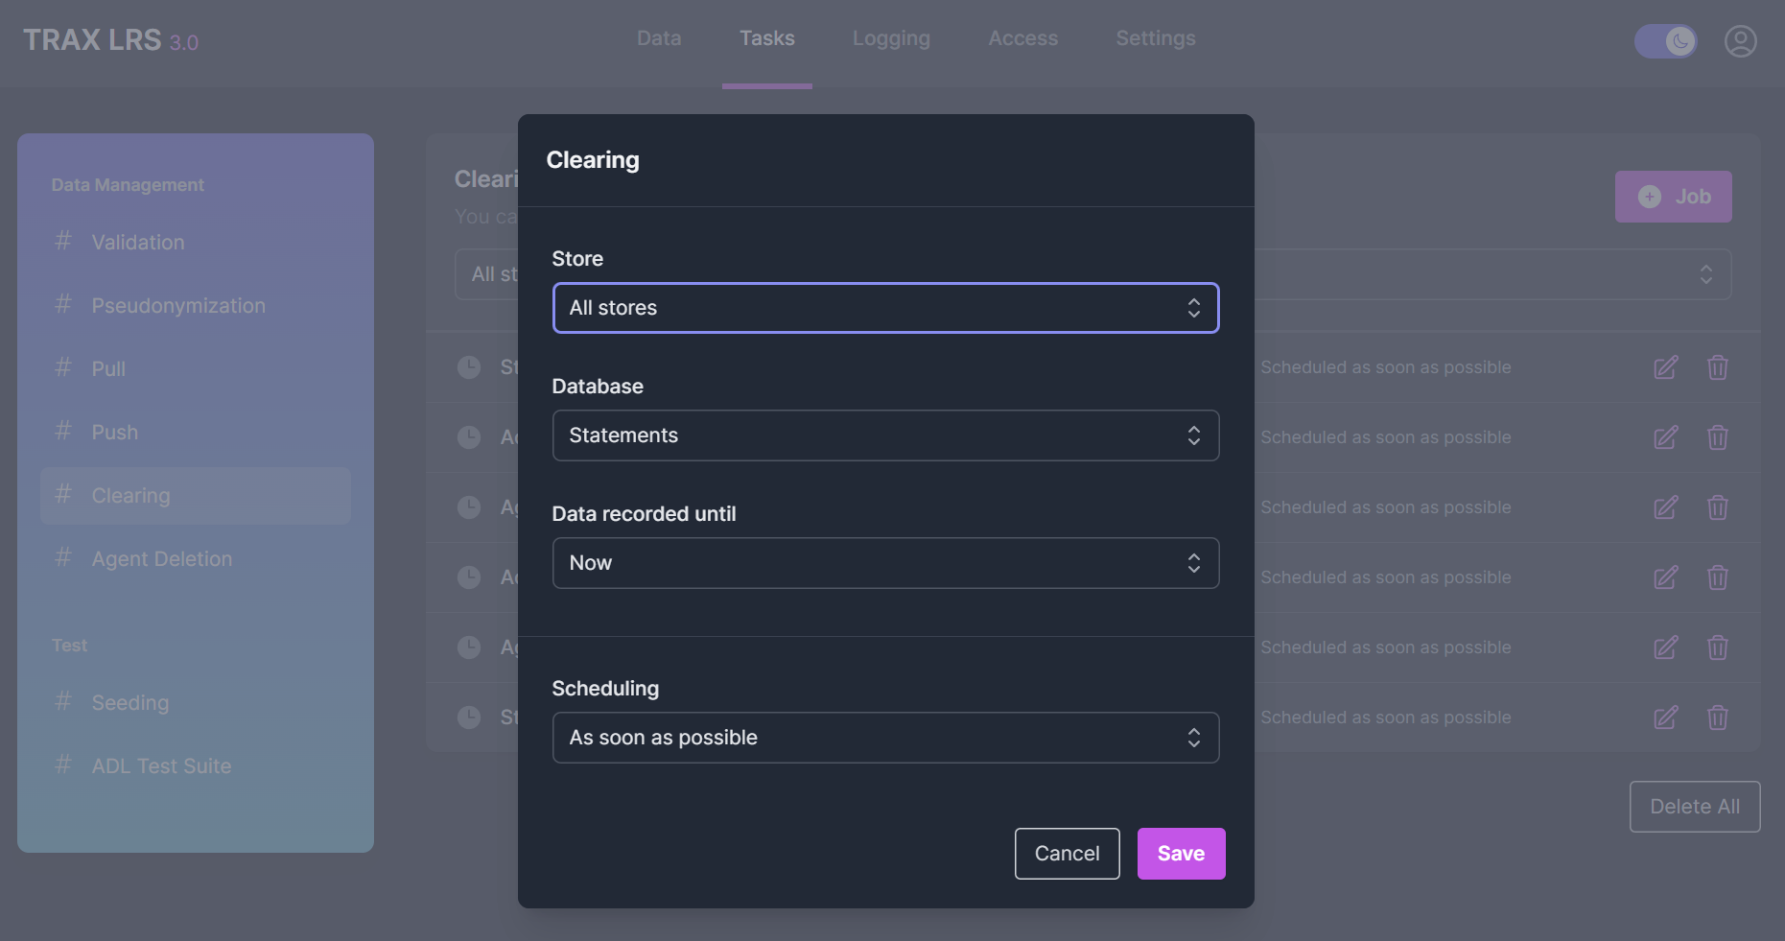Click the user account profile icon

[x=1740, y=41]
